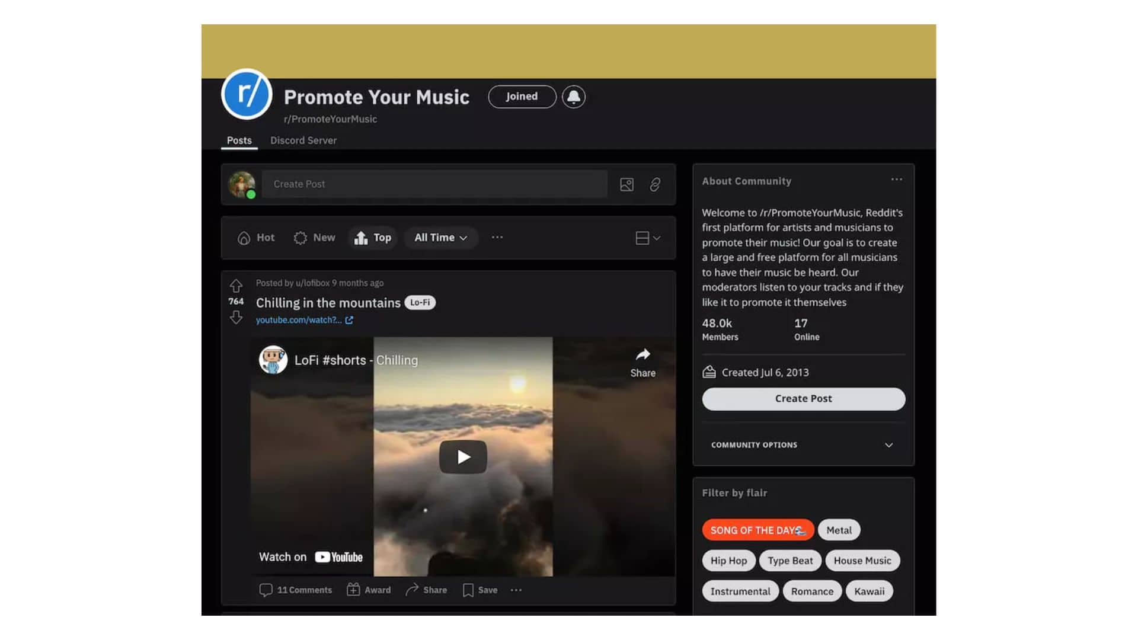Filter by Type Beat flair
This screenshot has height=640, width=1138.
(790, 561)
